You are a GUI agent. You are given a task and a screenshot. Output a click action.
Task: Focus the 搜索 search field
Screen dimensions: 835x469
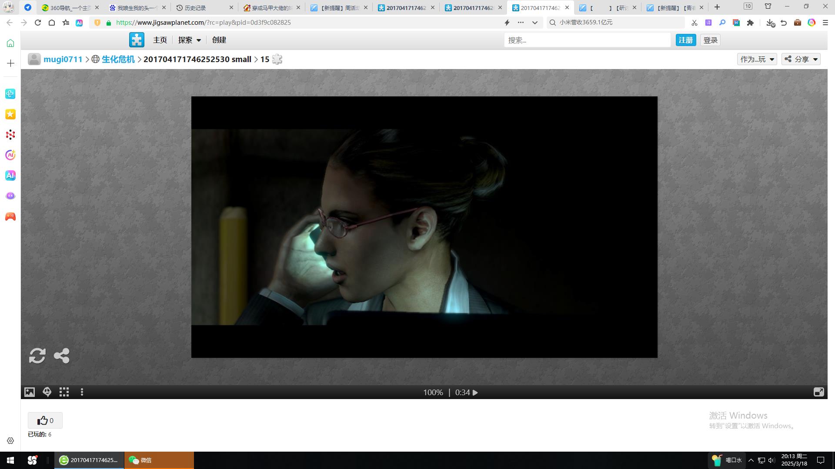coord(588,40)
